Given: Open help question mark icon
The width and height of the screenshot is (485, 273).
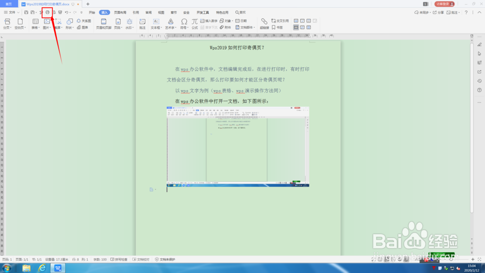Looking at the screenshot, I should tap(466, 13).
